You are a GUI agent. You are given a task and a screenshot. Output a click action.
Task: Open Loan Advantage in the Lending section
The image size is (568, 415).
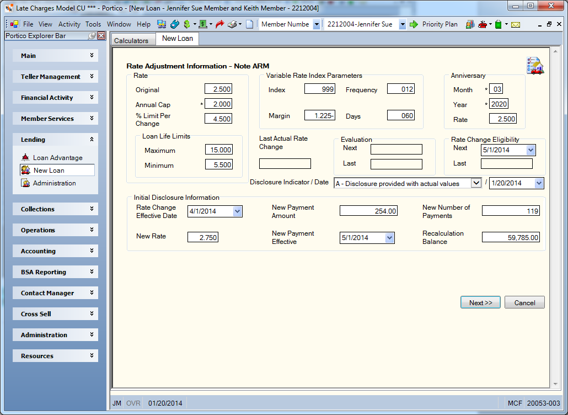click(57, 158)
